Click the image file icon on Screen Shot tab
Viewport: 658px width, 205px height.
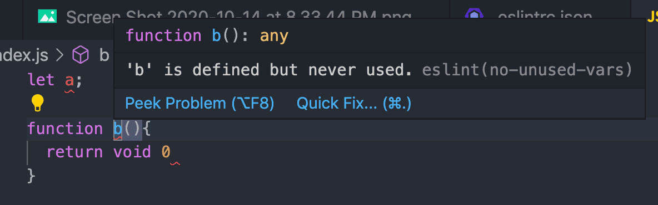click(x=47, y=16)
